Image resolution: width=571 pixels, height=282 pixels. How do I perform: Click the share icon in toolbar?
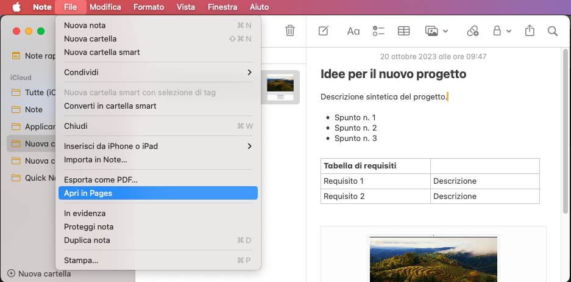click(x=529, y=31)
